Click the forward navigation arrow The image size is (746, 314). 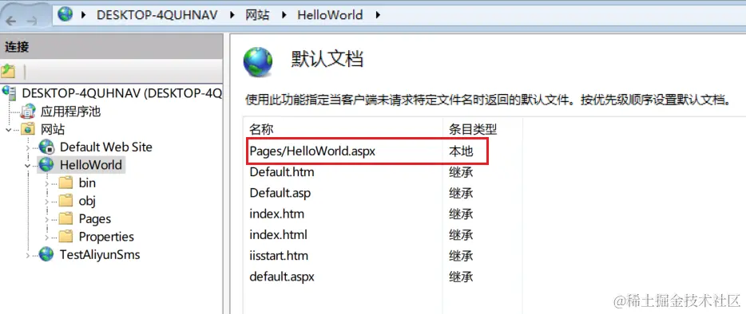32,20
